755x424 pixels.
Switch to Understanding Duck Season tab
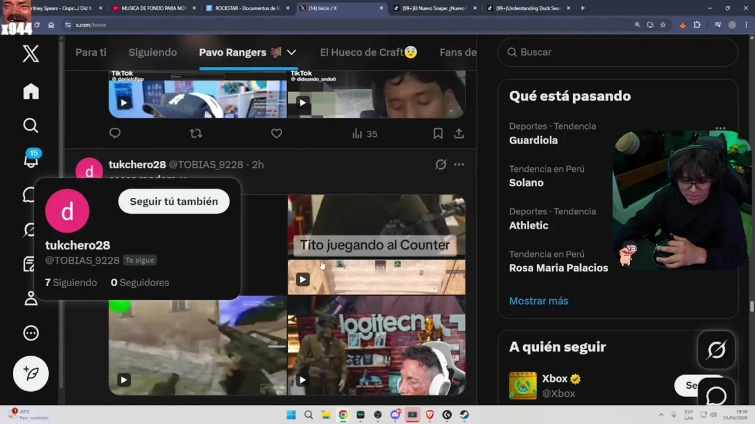[528, 8]
